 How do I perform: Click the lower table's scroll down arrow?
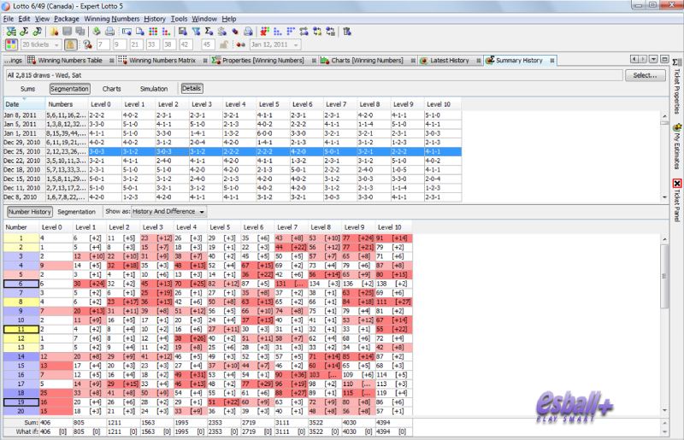coord(664,410)
